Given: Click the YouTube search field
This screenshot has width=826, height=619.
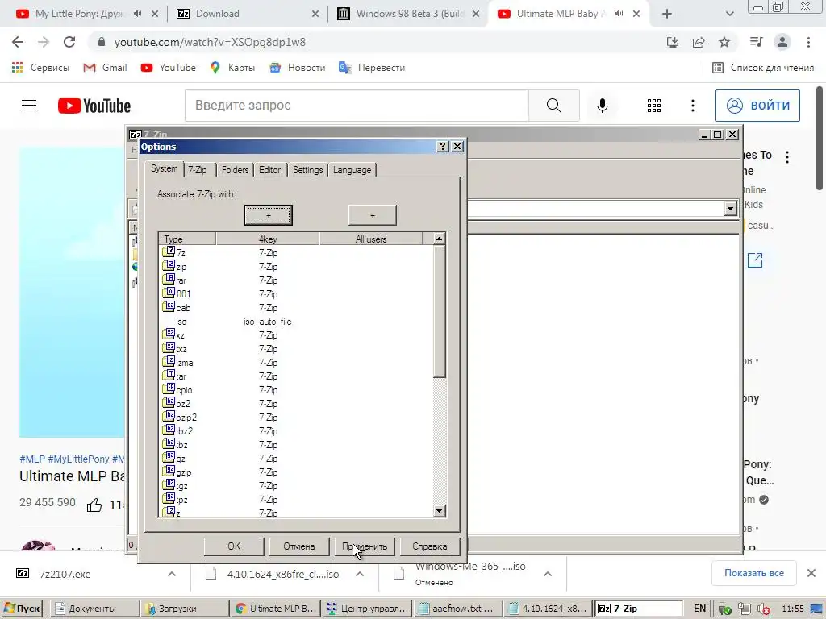Looking at the screenshot, I should coord(357,106).
